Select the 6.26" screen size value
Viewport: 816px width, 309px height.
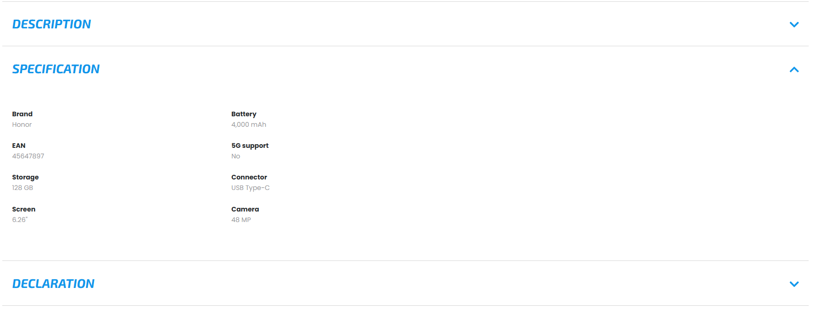coord(20,220)
